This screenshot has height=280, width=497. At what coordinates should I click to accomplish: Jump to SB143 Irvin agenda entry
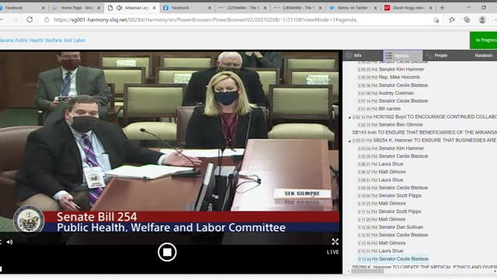click(x=424, y=132)
